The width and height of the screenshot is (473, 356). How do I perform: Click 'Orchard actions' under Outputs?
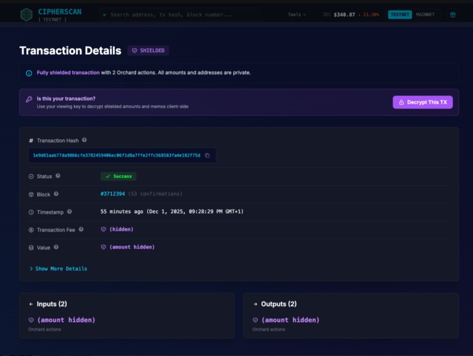pyautogui.click(x=269, y=329)
